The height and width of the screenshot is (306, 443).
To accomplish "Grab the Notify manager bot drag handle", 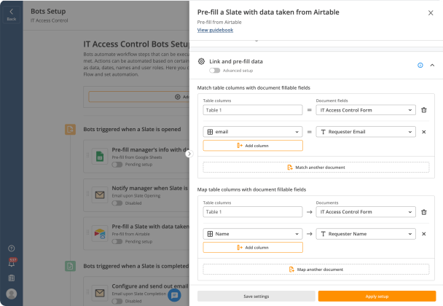I will (x=87, y=194).
